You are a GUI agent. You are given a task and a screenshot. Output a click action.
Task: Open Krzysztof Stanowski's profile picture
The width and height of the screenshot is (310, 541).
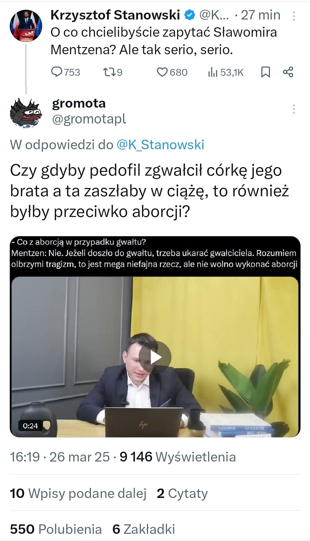point(26,26)
